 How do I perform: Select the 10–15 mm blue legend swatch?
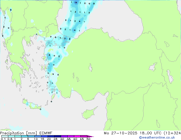[x=38, y=136]
